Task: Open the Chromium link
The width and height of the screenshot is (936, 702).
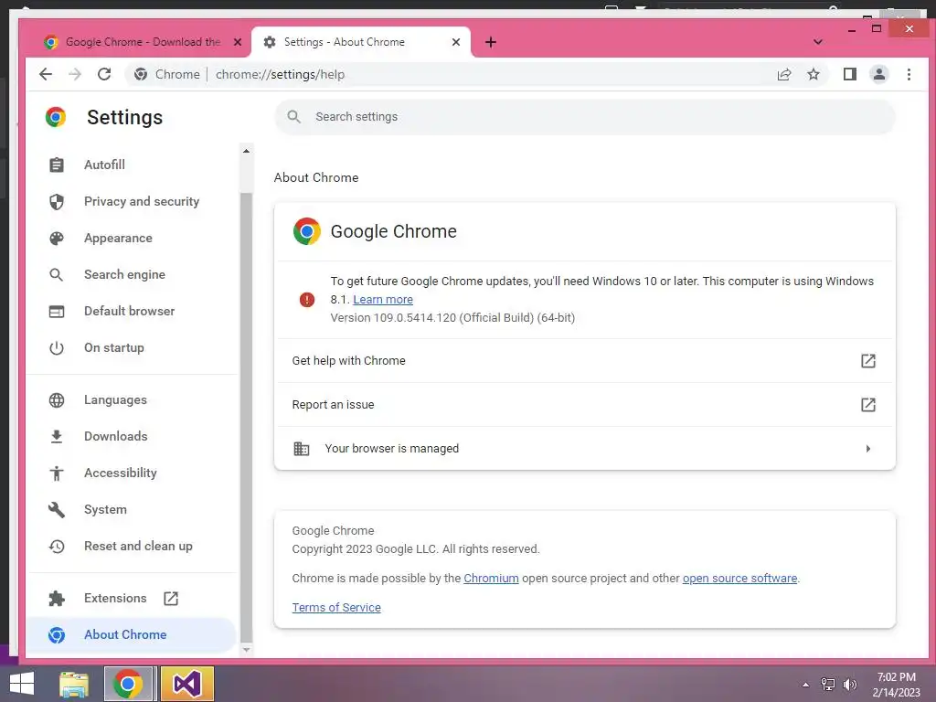Action: (491, 579)
